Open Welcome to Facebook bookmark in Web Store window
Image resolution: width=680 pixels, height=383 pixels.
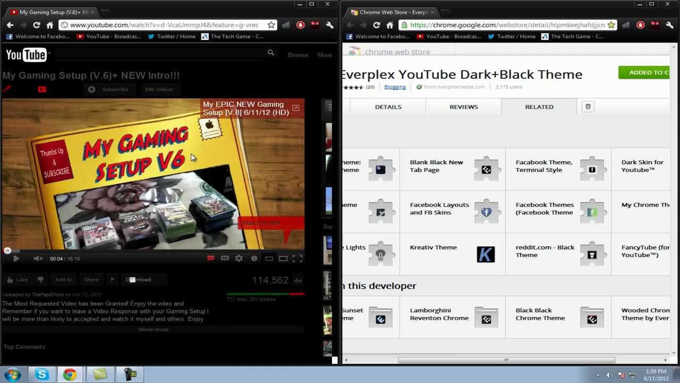pos(378,36)
